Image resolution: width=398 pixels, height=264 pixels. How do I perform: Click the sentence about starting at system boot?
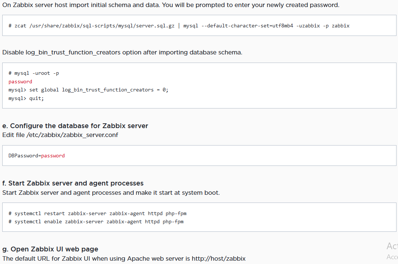[x=111, y=193]
